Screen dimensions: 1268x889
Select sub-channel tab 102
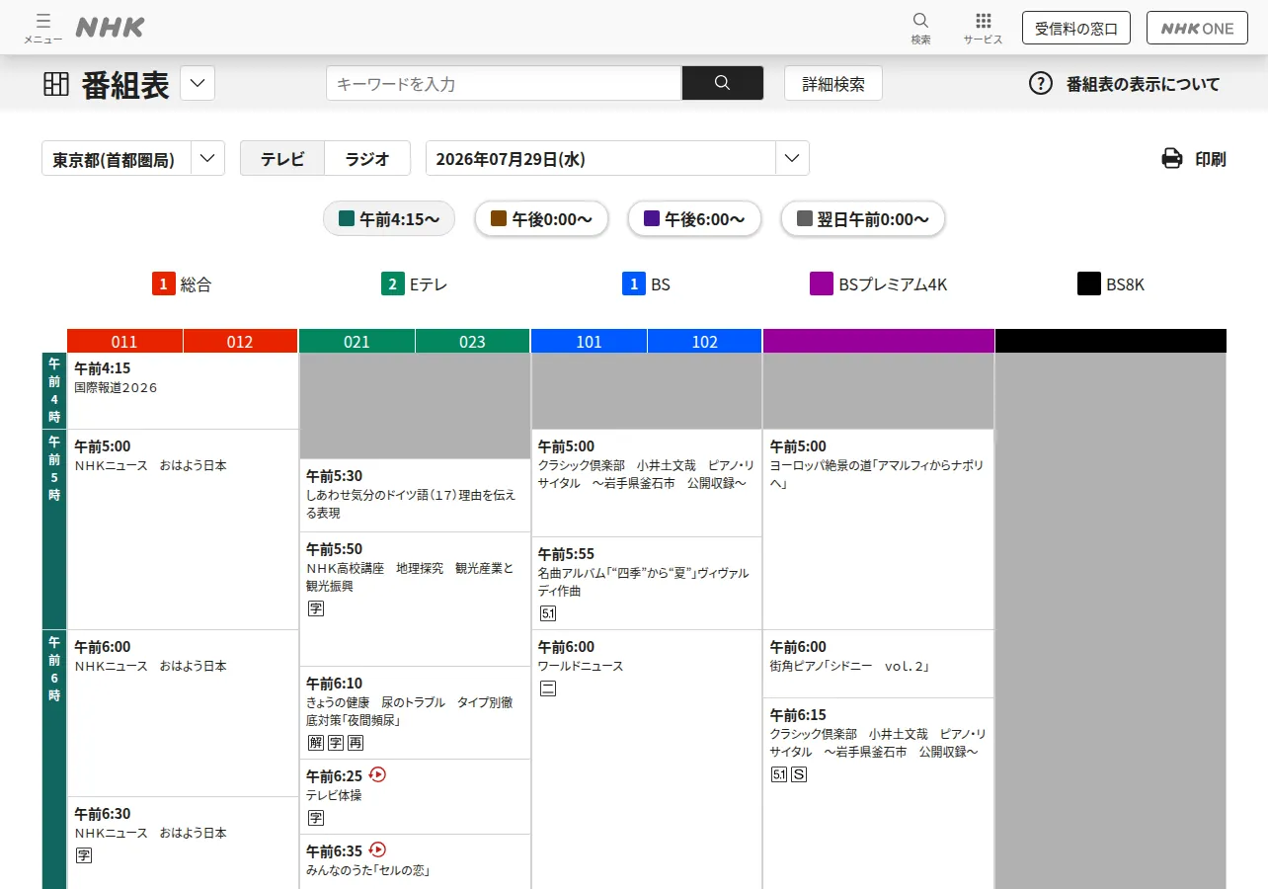704,341
